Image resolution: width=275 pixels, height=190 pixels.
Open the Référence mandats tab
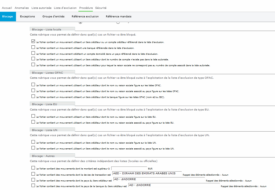click(118, 17)
